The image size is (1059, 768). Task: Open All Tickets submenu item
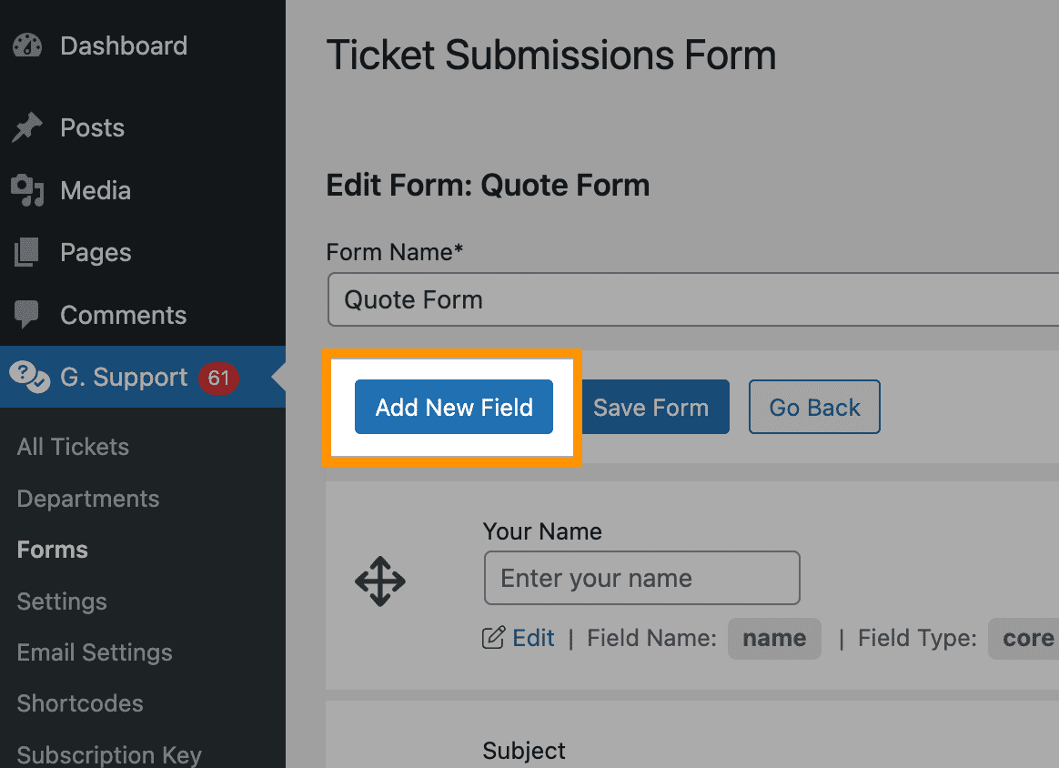point(73,447)
